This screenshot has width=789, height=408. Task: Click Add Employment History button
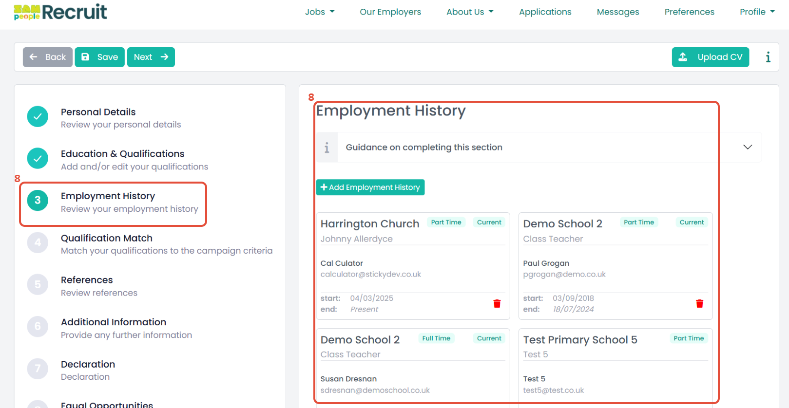point(370,187)
